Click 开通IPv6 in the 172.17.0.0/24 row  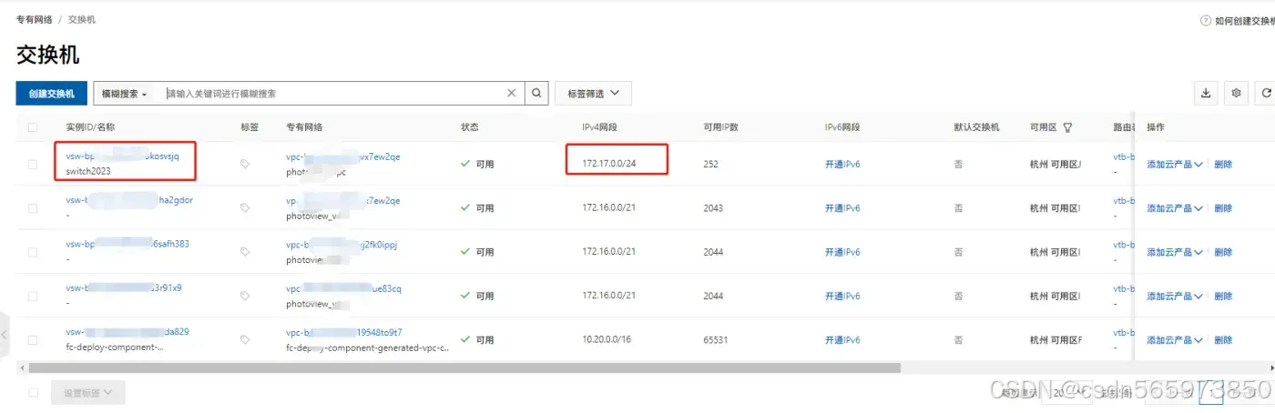(842, 165)
